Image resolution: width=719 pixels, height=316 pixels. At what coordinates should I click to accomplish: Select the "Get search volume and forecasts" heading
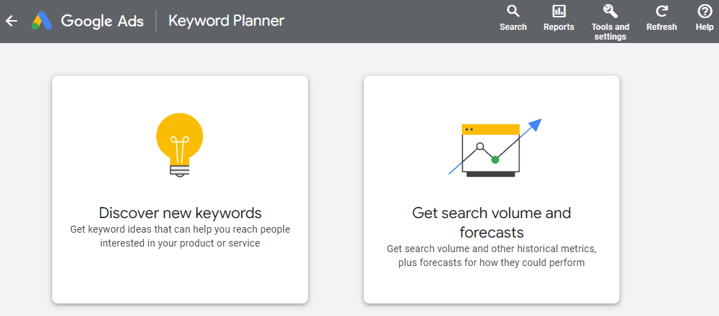(491, 222)
